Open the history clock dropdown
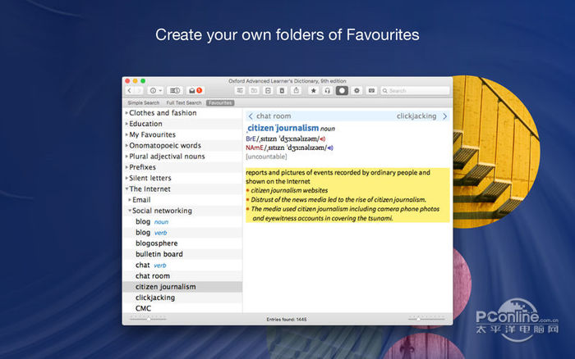The height and width of the screenshot is (359, 575). pyautogui.click(x=155, y=90)
